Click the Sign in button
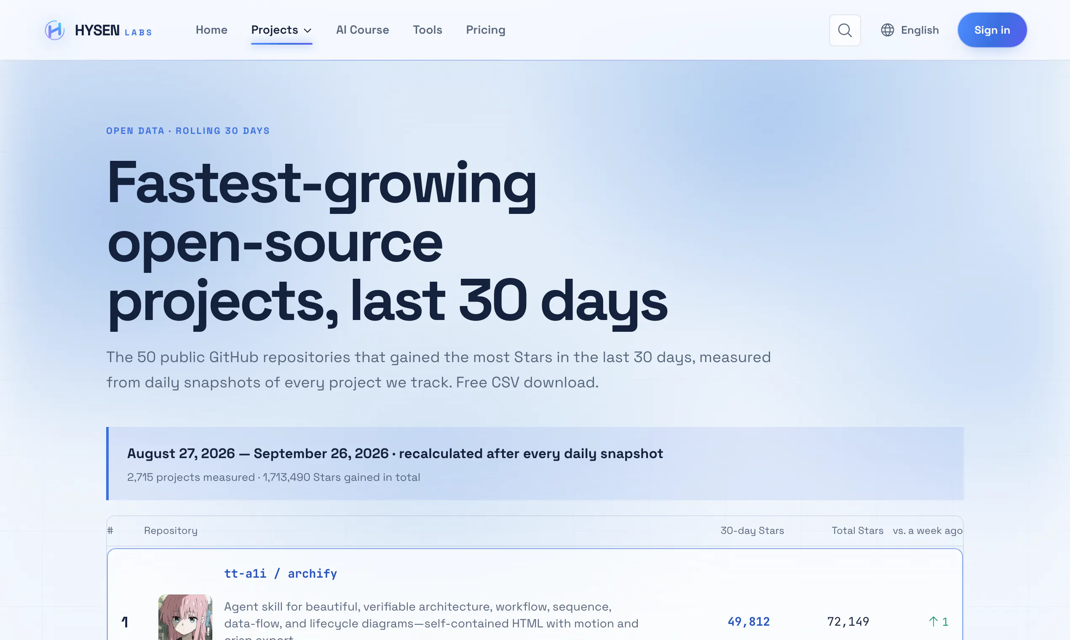The width and height of the screenshot is (1070, 640). [x=992, y=30]
